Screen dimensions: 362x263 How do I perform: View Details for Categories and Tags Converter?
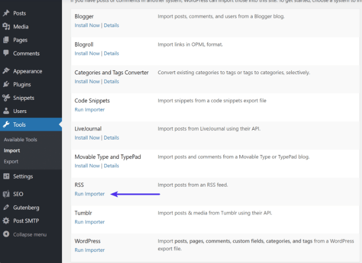tap(112, 81)
